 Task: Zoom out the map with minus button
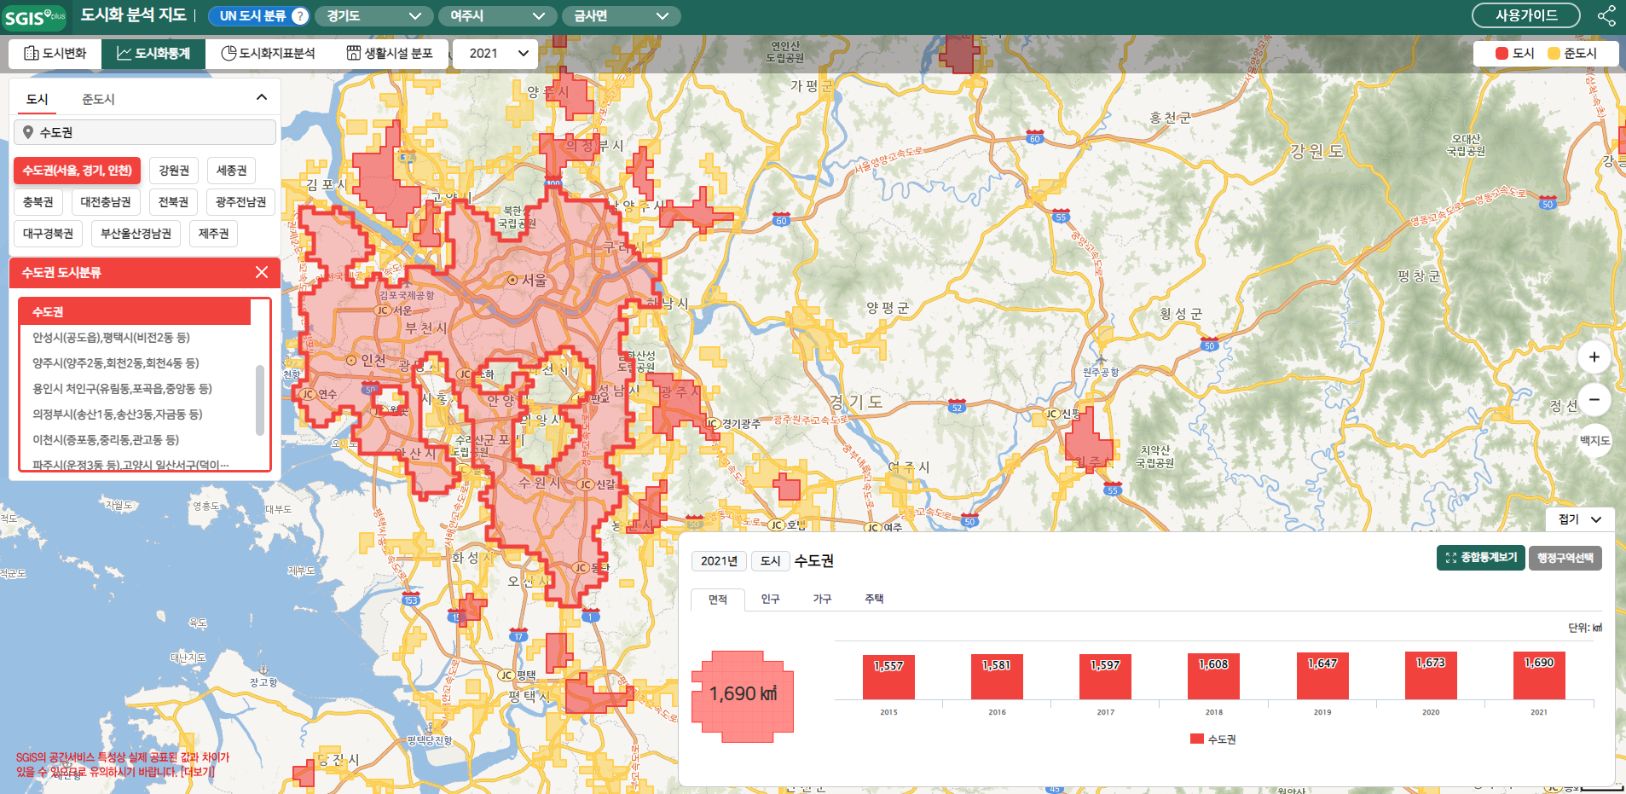pyautogui.click(x=1594, y=399)
